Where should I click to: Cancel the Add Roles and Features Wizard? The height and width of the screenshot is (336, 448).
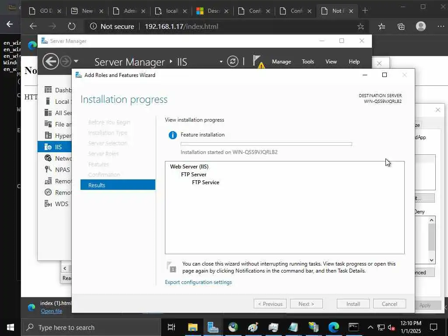(x=389, y=304)
